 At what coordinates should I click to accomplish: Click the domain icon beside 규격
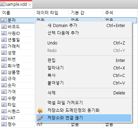coord(4,79)
